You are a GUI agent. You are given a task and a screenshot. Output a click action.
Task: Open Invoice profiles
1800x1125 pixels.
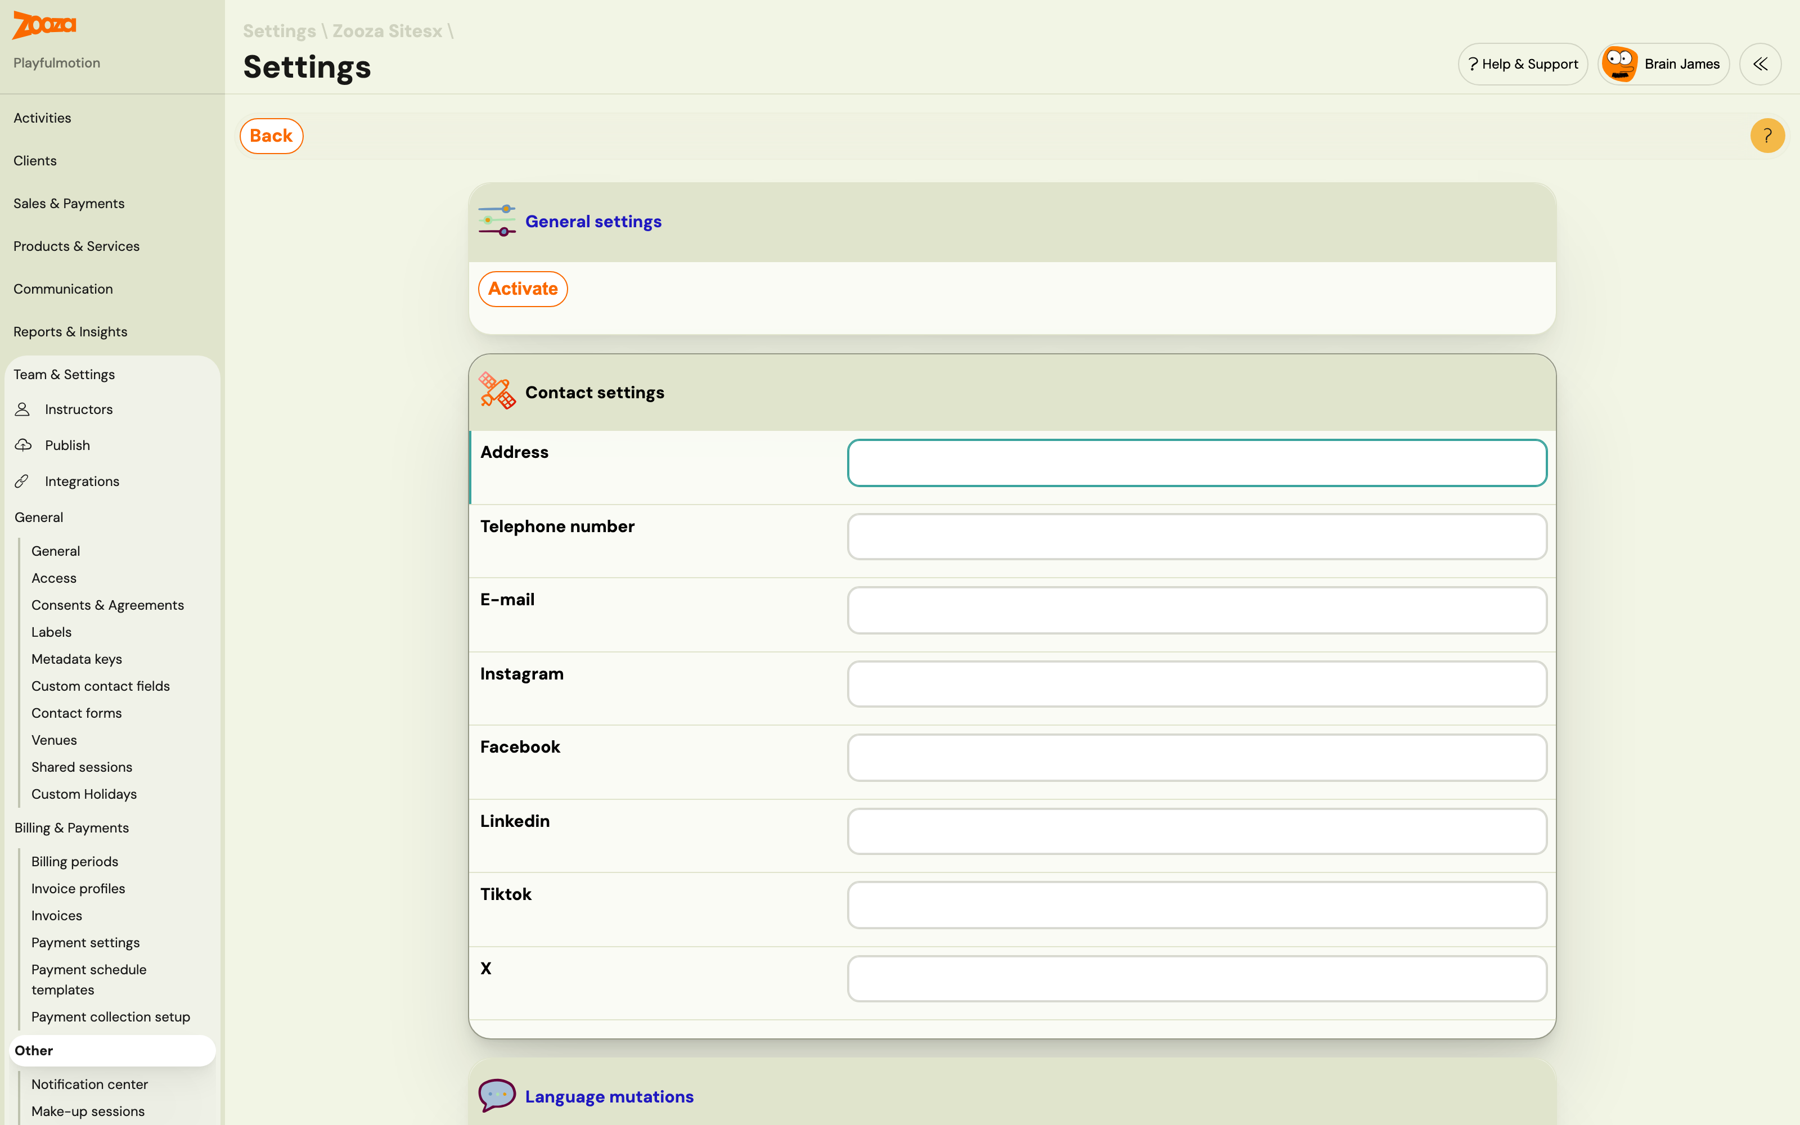[78, 888]
